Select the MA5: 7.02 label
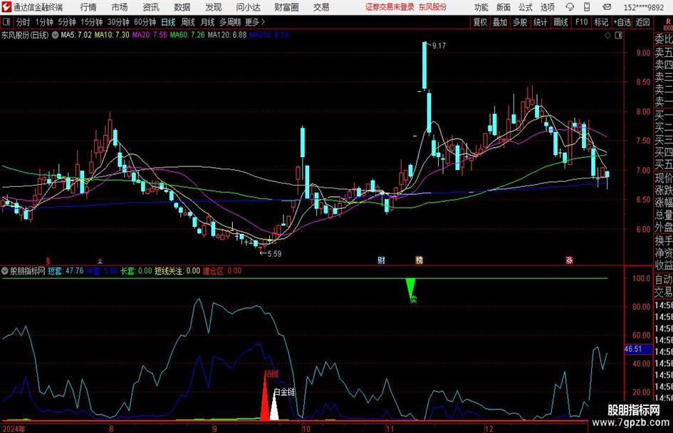 (x=76, y=35)
